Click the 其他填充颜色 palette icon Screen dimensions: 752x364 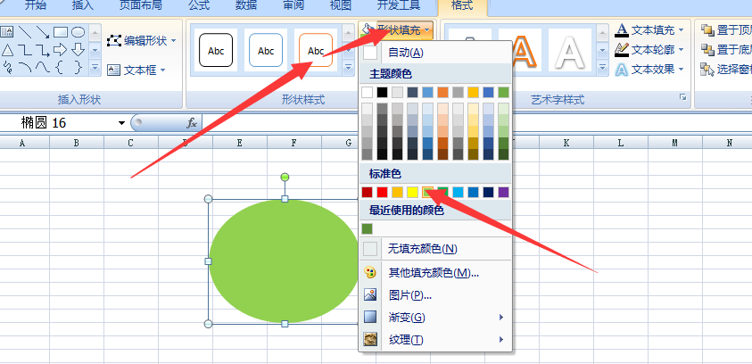point(370,273)
